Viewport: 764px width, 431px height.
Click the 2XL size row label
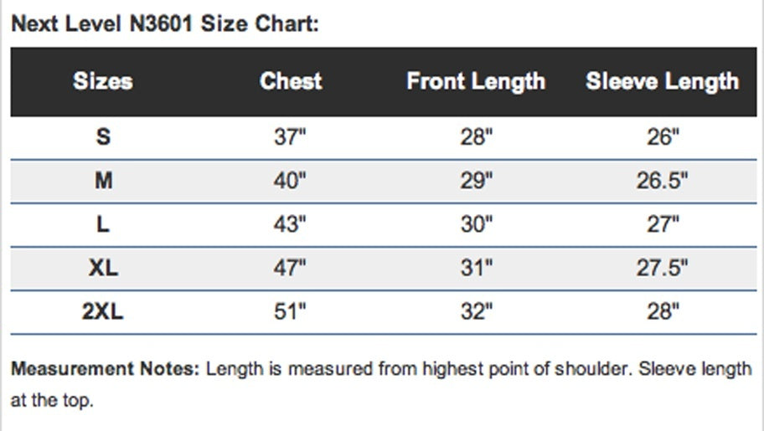[103, 311]
